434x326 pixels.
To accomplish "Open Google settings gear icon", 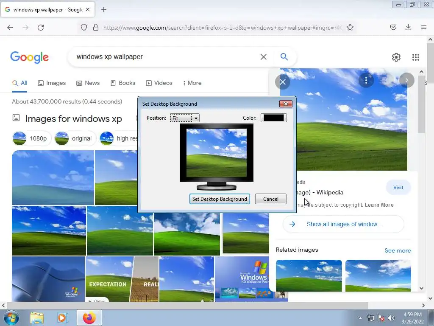I will pos(396,57).
